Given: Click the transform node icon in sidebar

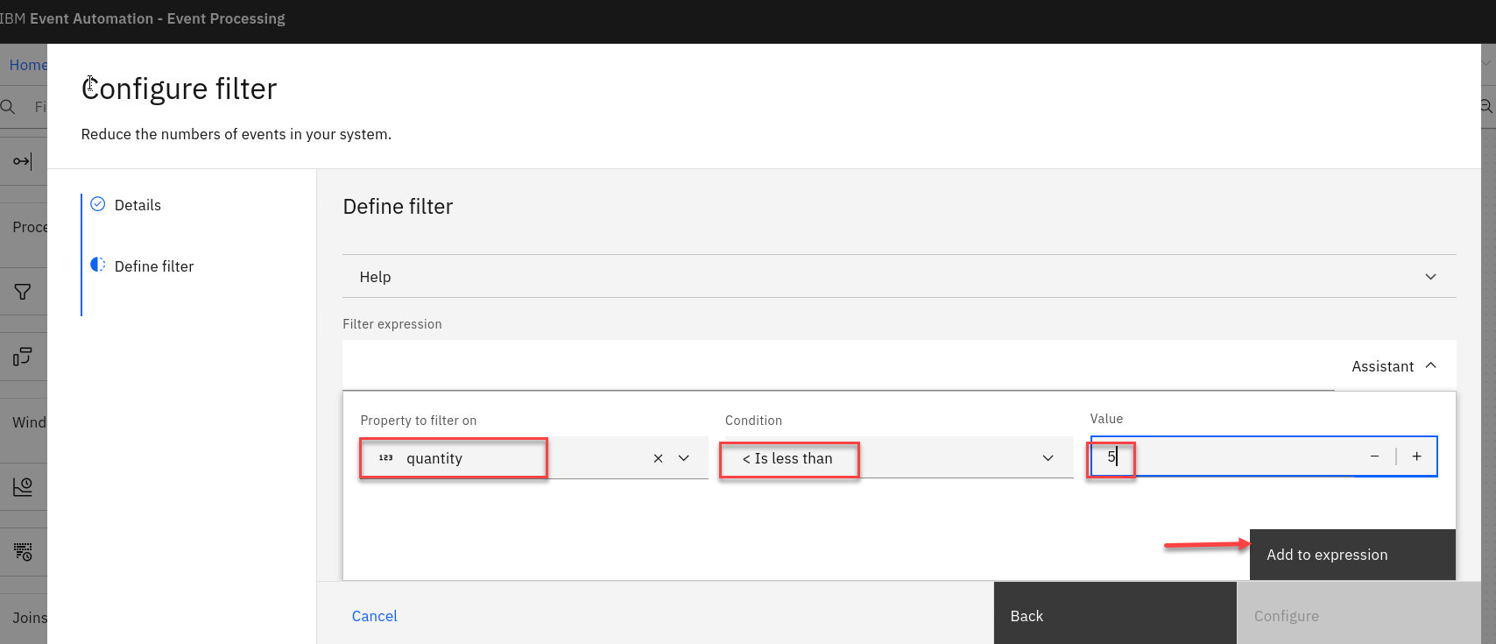Looking at the screenshot, I should tap(23, 357).
